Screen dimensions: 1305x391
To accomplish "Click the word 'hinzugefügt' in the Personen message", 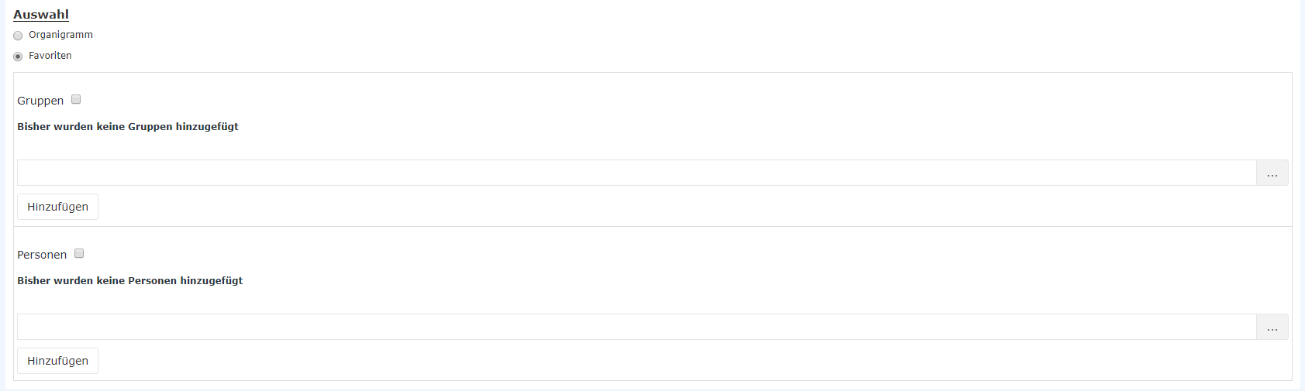I will click(212, 280).
